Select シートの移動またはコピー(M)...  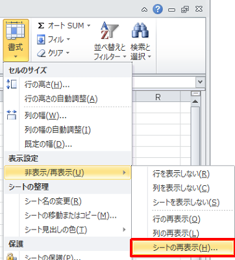[68, 215]
